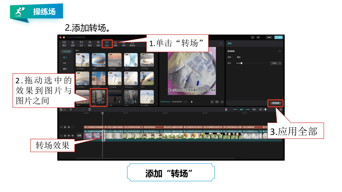Select the first subtitle clip on text track
The width and height of the screenshot is (342, 192).
(94, 127)
